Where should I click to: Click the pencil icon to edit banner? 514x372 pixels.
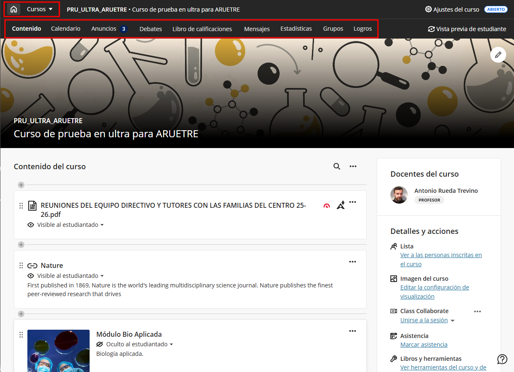point(498,55)
